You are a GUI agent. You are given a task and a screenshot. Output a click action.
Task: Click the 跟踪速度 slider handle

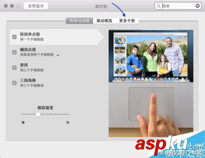click(x=38, y=115)
